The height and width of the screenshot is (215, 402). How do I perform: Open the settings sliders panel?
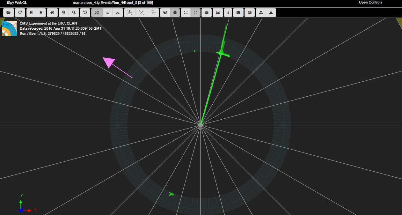click(207, 12)
